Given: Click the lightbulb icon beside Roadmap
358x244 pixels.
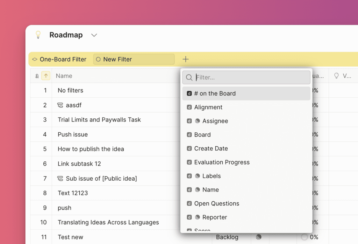Looking at the screenshot, I should tap(38, 35).
